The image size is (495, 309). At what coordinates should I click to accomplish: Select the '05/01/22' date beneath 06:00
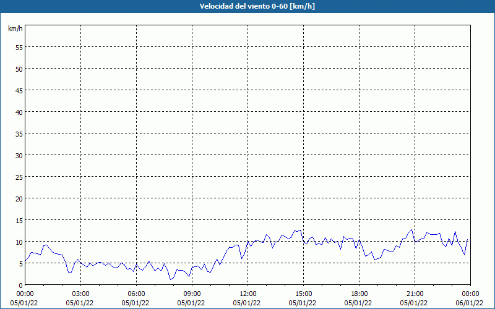coord(135,303)
